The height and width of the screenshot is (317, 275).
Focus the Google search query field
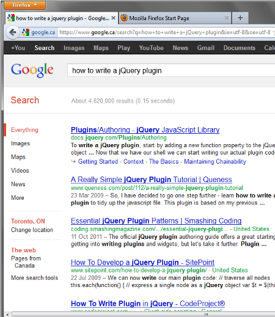(x=171, y=70)
